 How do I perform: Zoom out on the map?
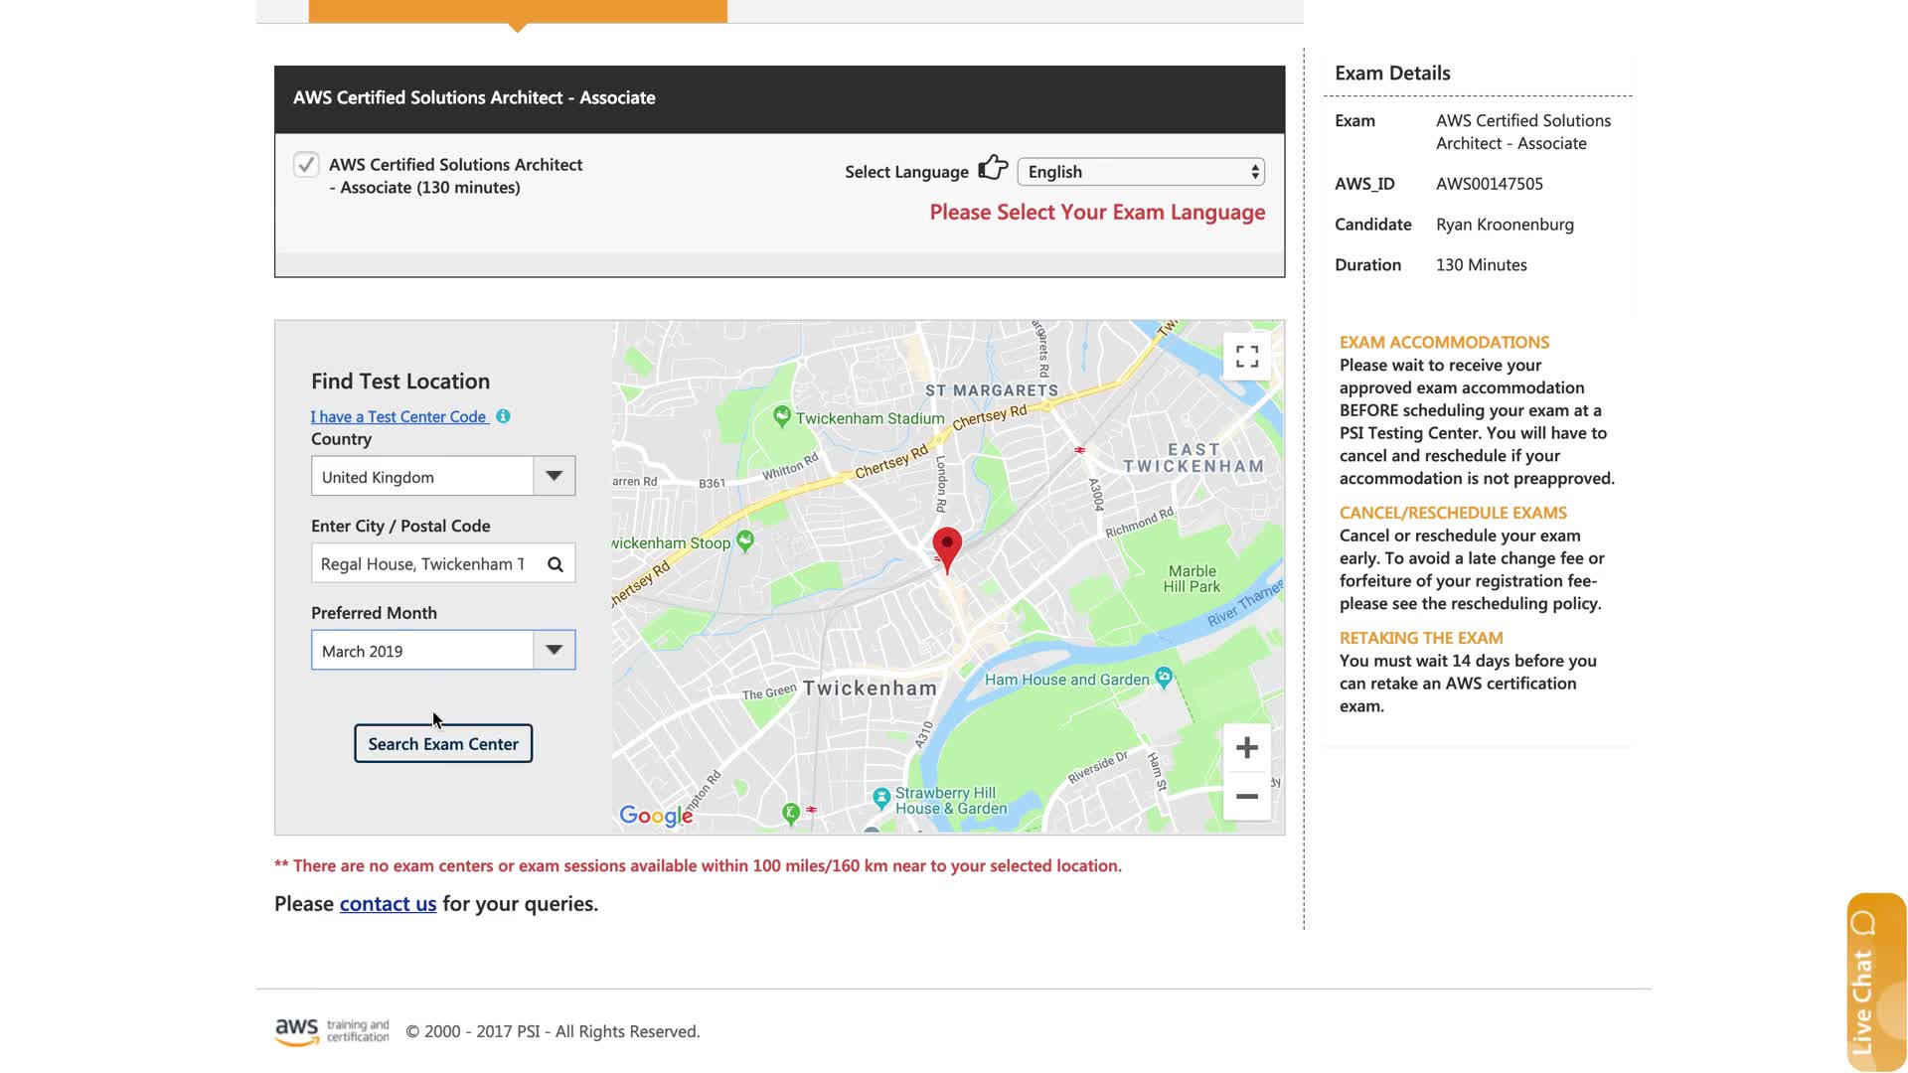[1247, 796]
